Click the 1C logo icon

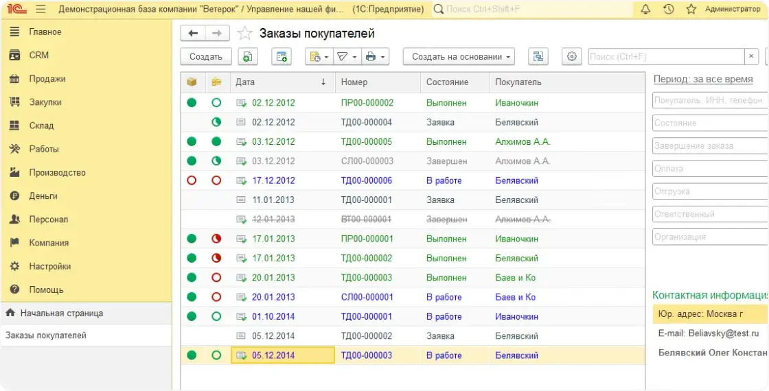point(16,10)
